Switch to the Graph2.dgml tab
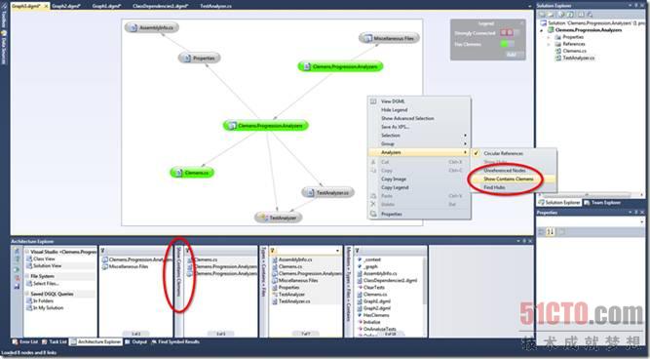Image resolution: width=650 pixels, height=359 pixels. (x=65, y=6)
